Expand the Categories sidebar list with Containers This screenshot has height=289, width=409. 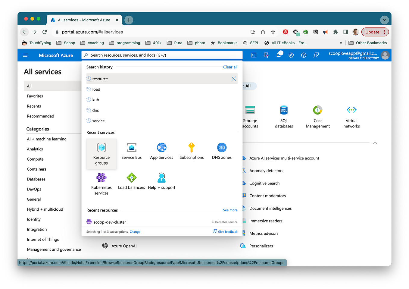tap(36, 169)
